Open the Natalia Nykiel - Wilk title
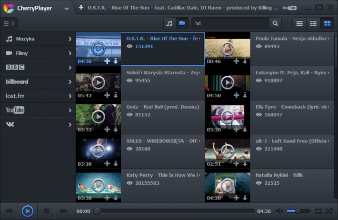Image resolution: width=338 pixels, height=220 pixels. tap(279, 175)
